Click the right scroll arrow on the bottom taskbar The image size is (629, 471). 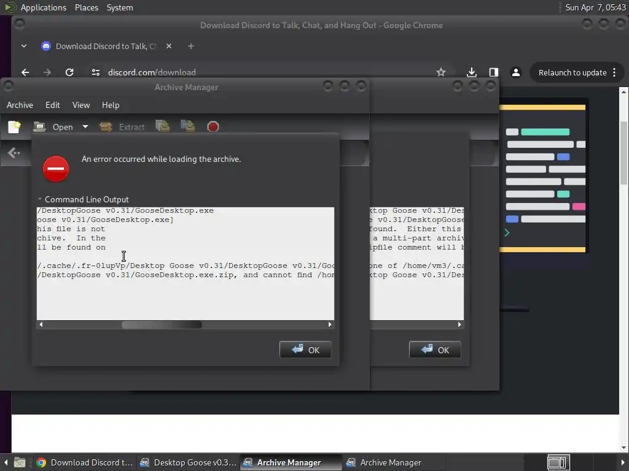coord(623,462)
